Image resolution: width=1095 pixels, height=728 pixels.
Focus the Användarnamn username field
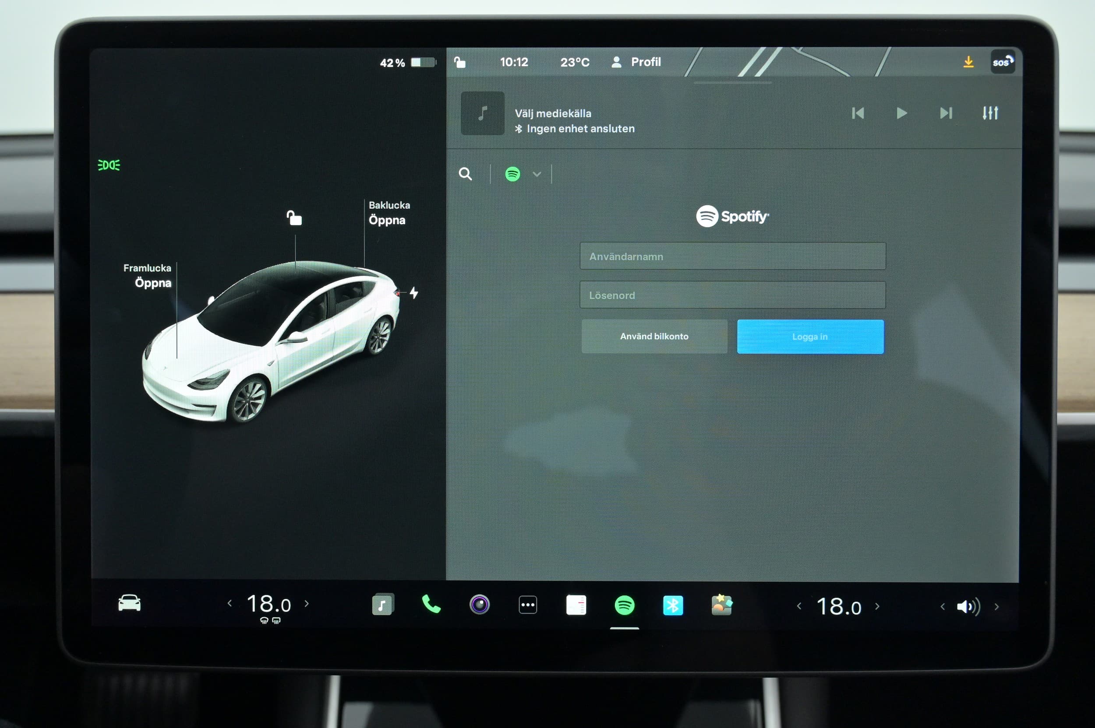click(733, 256)
